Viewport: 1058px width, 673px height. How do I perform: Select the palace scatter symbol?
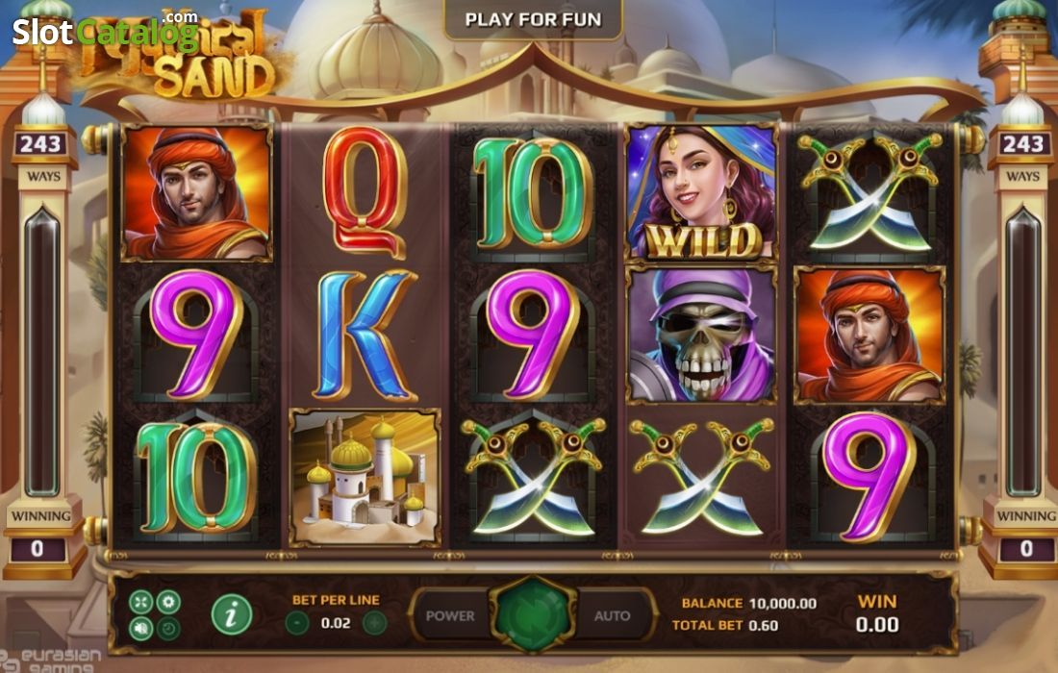(x=365, y=477)
